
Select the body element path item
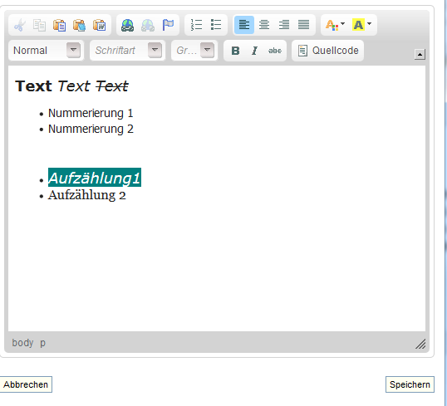tap(22, 342)
